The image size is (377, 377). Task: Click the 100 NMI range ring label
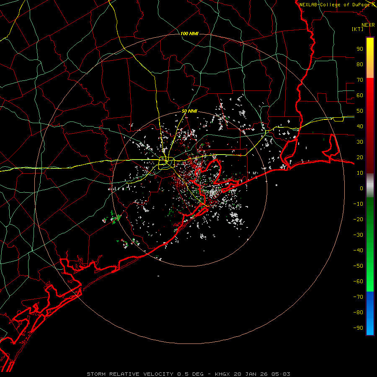pos(189,34)
